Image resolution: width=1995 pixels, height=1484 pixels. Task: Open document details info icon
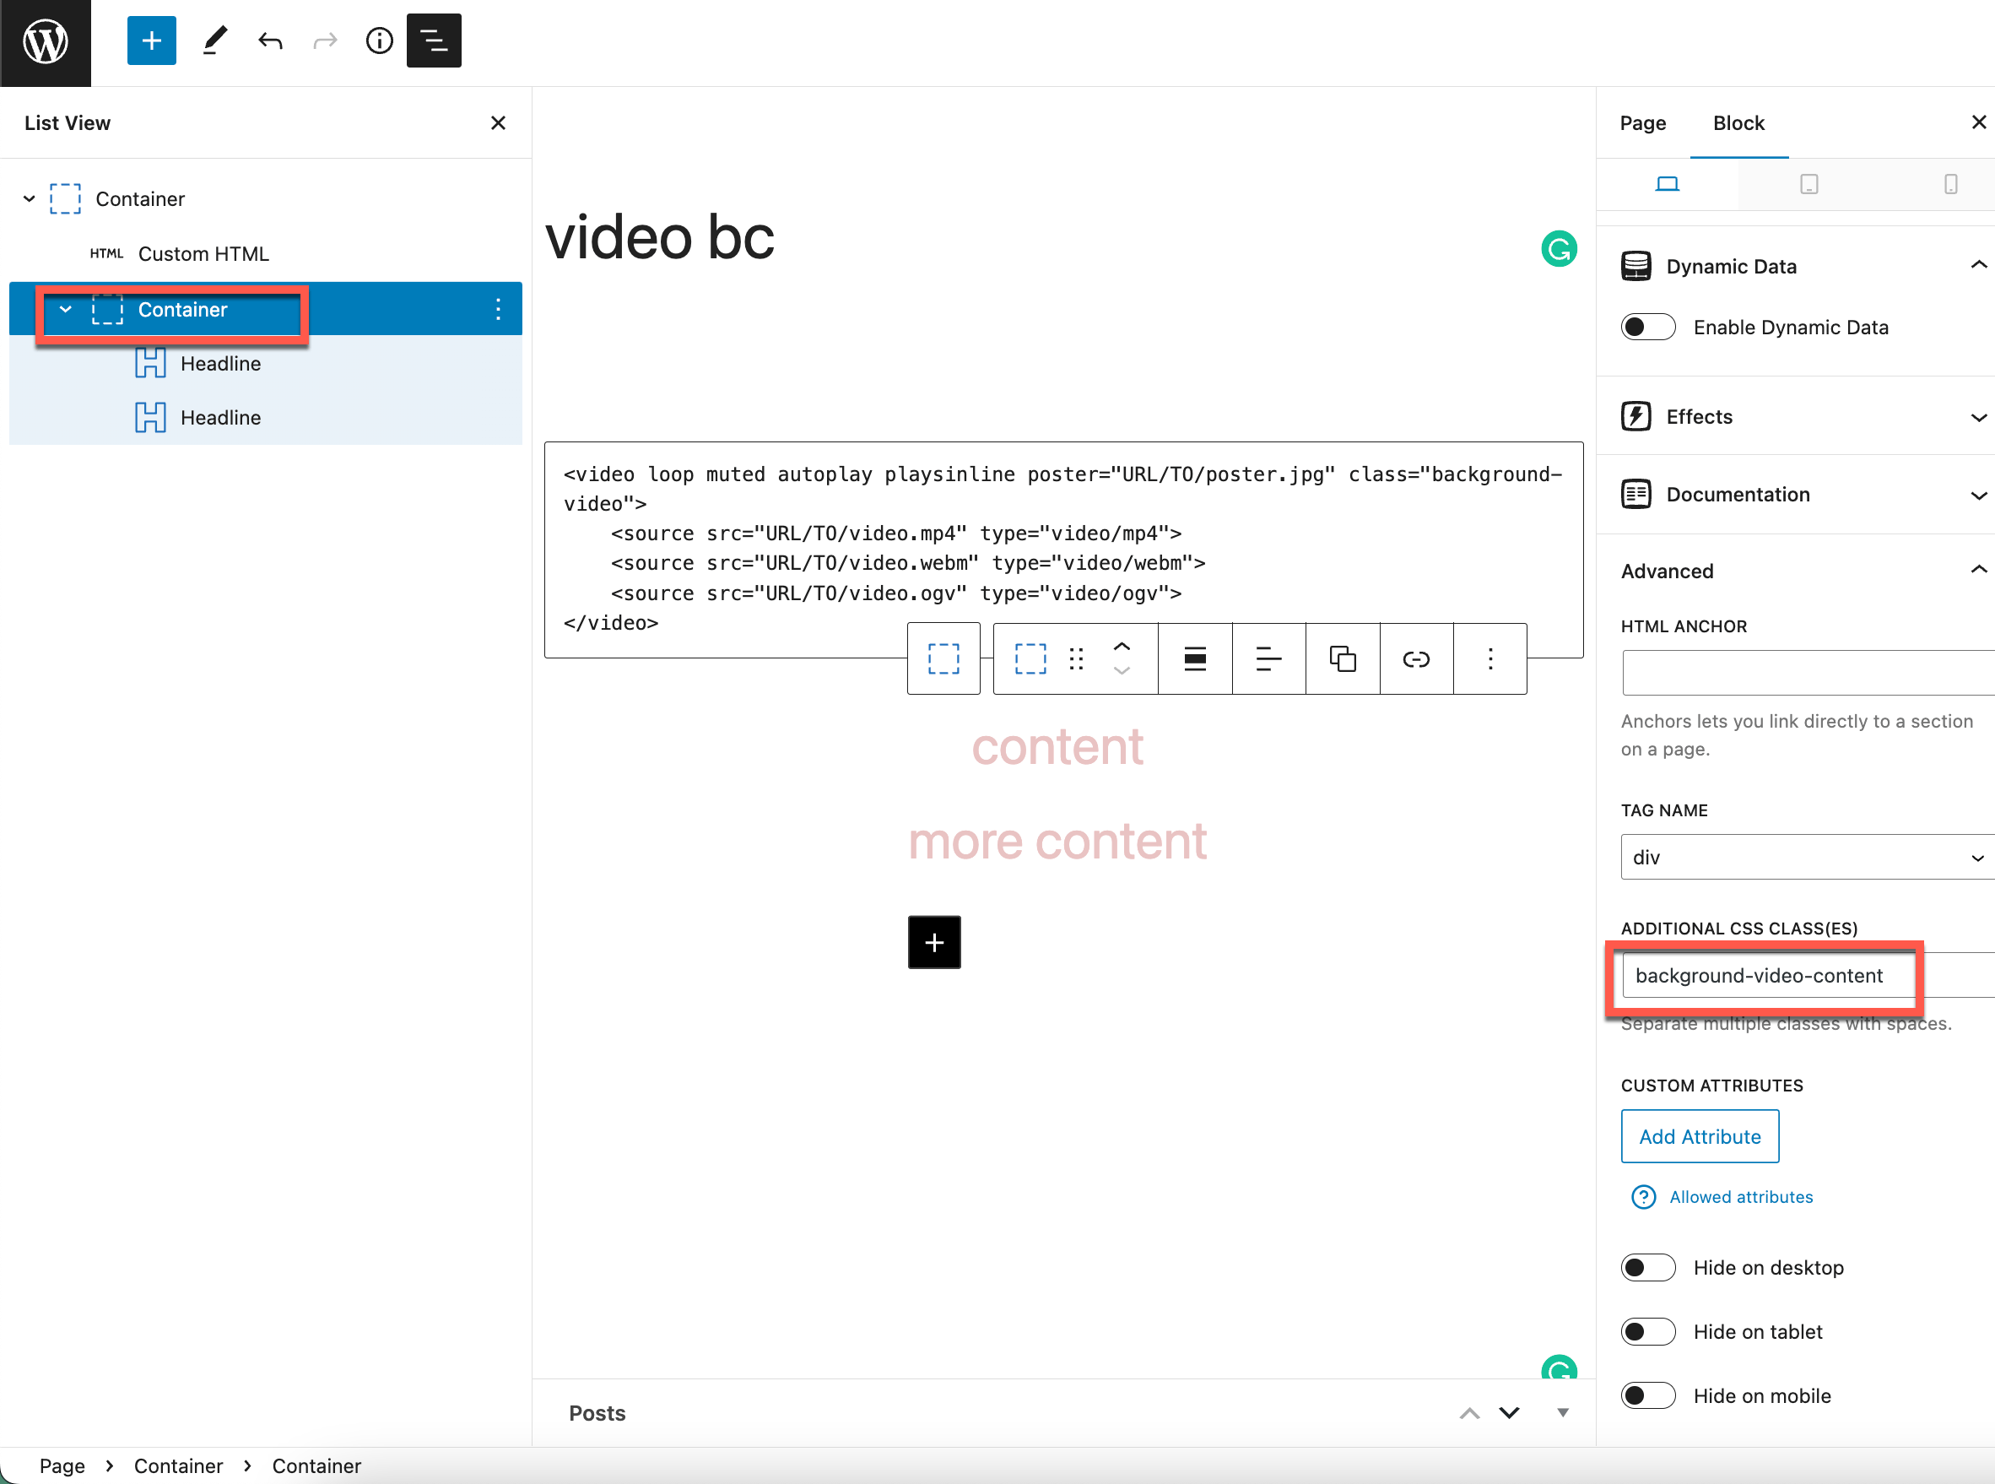tap(380, 41)
